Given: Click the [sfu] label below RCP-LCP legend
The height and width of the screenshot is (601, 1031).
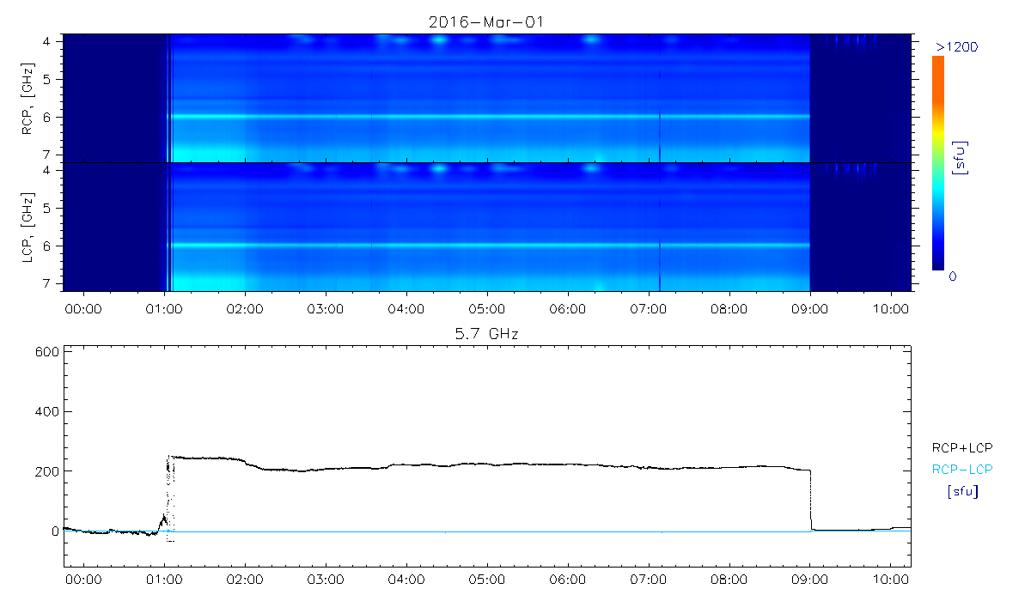Looking at the screenshot, I should (x=961, y=492).
